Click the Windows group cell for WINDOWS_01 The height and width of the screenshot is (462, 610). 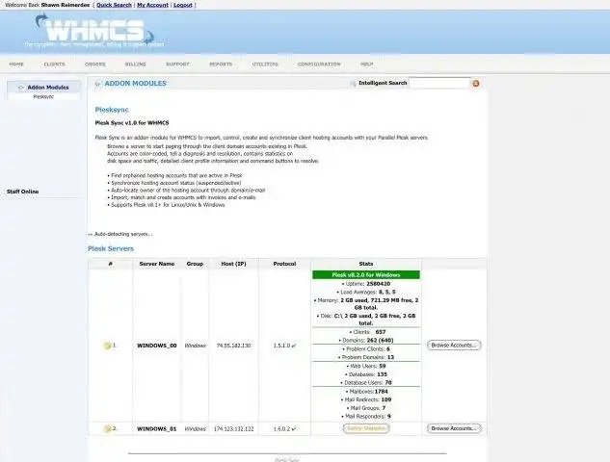[195, 429]
